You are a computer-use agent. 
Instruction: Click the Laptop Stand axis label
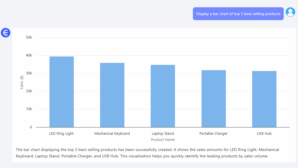point(163,134)
